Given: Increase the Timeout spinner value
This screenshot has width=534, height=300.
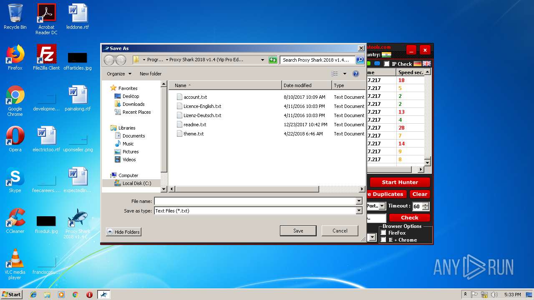Looking at the screenshot, I should (426, 205).
